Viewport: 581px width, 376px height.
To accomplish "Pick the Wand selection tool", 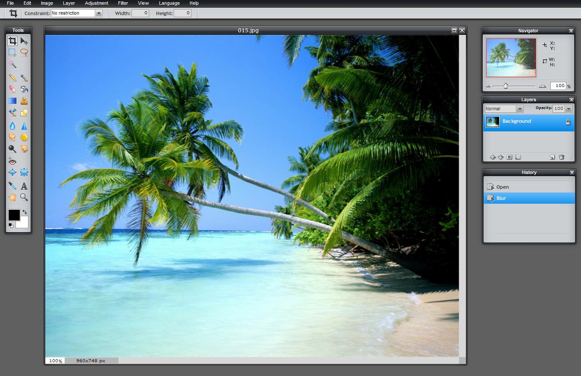I will click(x=12, y=65).
